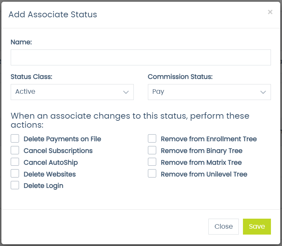Enable Delete Login
The image size is (282, 246).
click(x=15, y=185)
